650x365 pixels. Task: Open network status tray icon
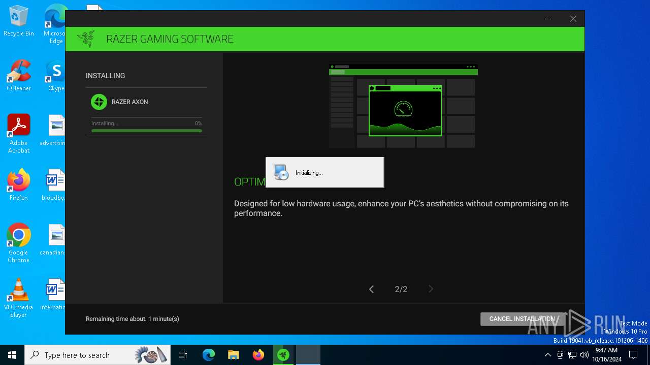pos(572,355)
